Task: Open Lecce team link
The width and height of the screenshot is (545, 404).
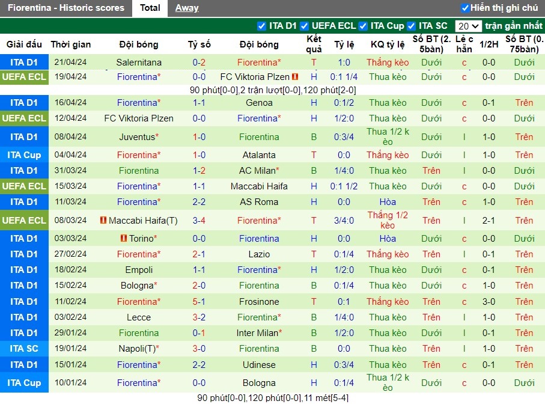Action: [139, 317]
